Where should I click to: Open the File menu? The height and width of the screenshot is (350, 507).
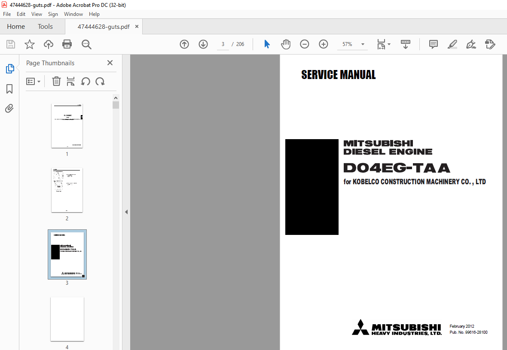click(7, 14)
